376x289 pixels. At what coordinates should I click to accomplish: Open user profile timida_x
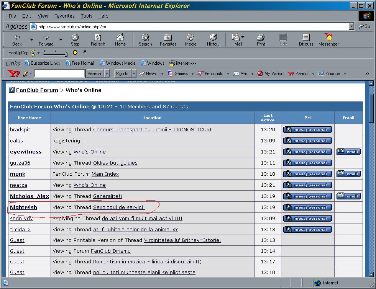pyautogui.click(x=20, y=229)
